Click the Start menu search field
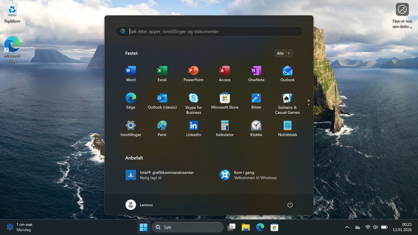This screenshot has height=235, width=418. [209, 31]
